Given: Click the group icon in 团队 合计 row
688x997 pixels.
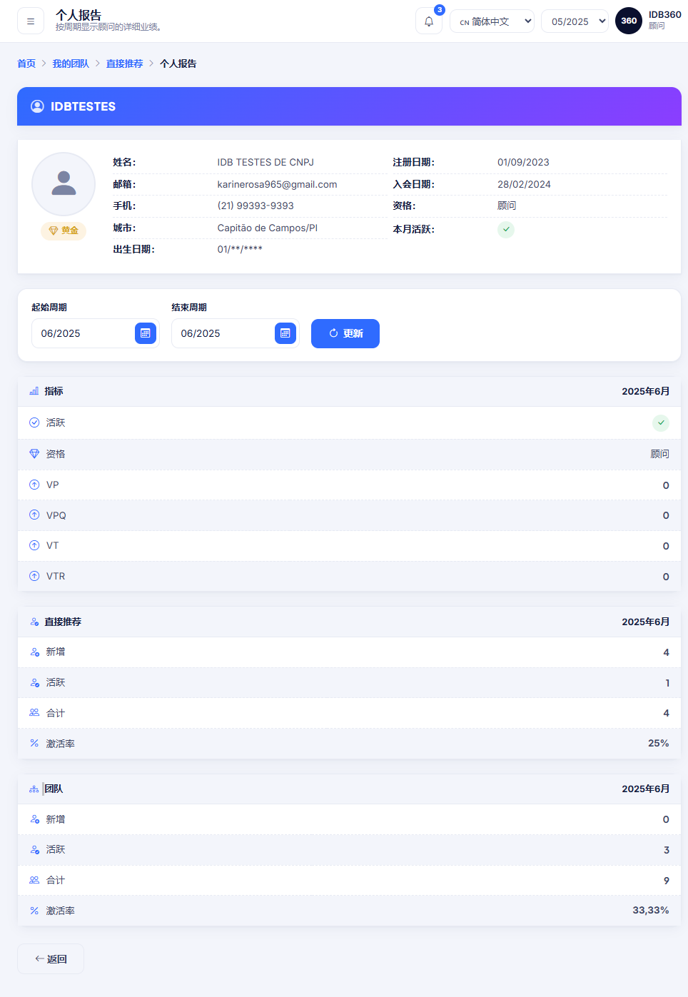Looking at the screenshot, I should (x=34, y=880).
